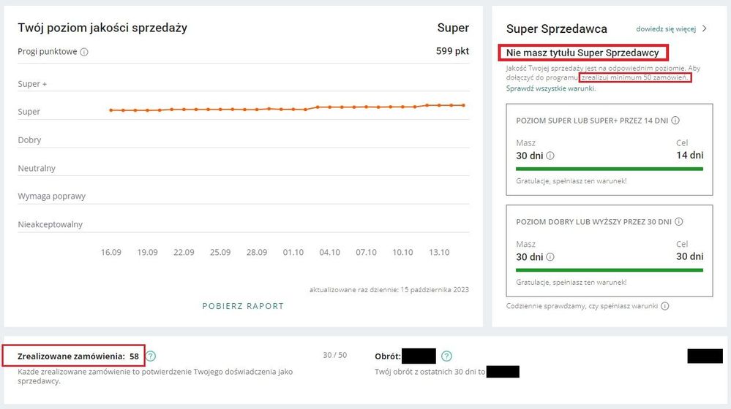
Task: Open the dowiedz się więcej link
Action: (665, 29)
